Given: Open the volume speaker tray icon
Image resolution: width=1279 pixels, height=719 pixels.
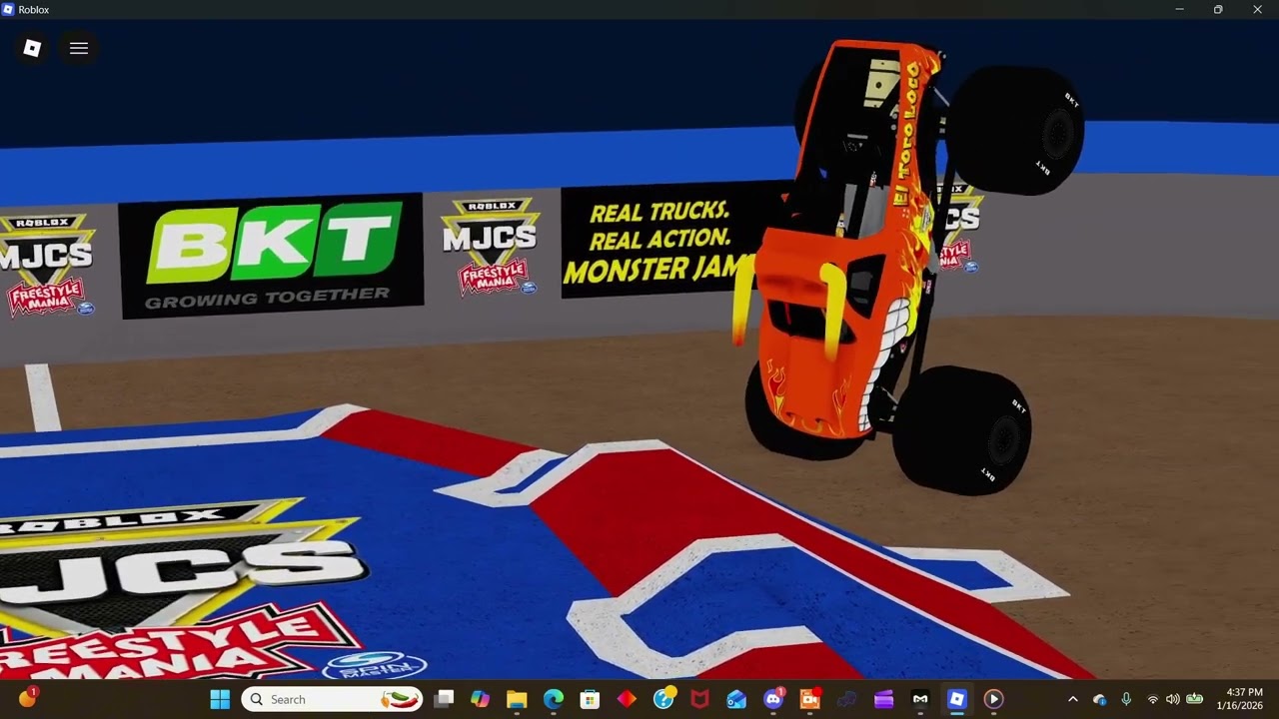Looking at the screenshot, I should [1173, 699].
